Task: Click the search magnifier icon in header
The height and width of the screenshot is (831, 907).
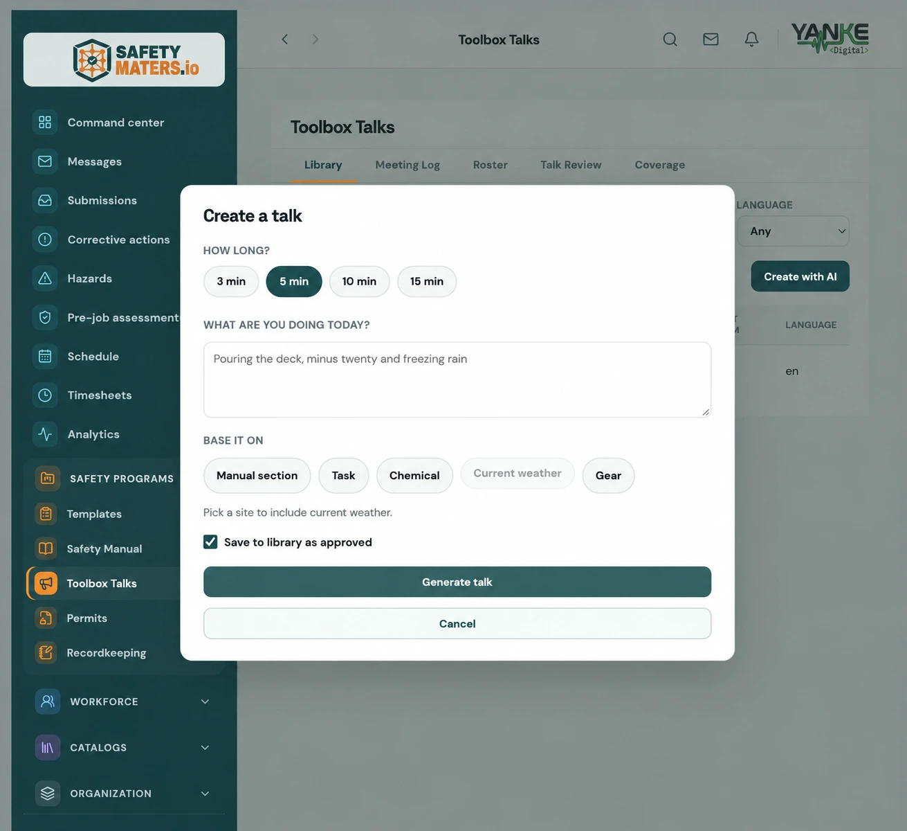Action: coord(670,39)
